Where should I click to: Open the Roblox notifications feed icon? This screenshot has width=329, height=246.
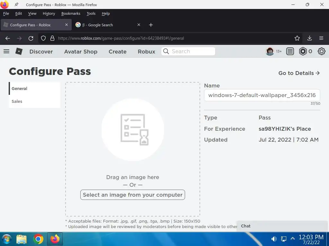pos(290,51)
